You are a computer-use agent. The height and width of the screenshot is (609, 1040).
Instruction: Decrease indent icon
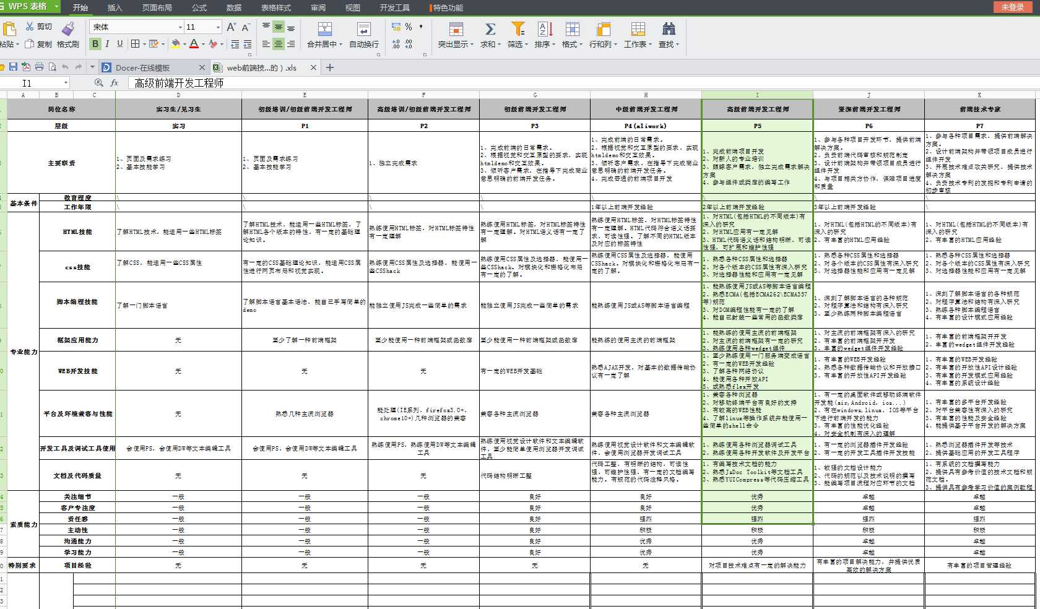coord(235,44)
